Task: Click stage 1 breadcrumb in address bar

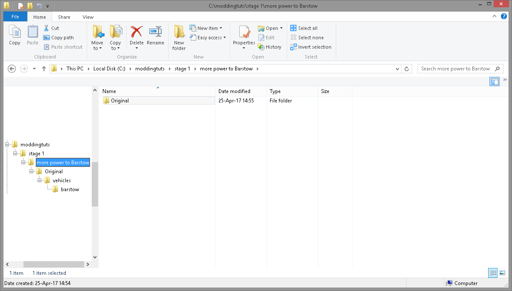Action: pyautogui.click(x=182, y=69)
